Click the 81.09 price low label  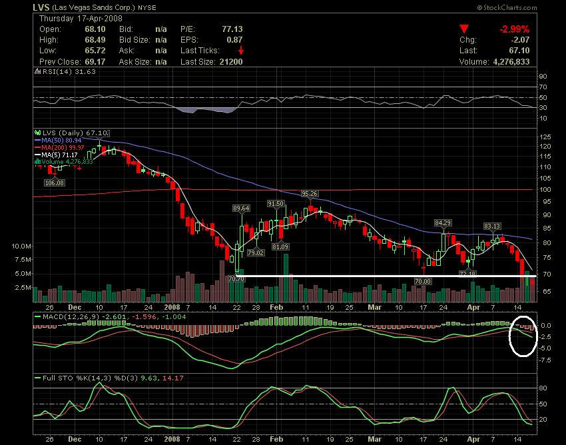point(280,246)
